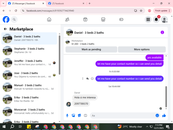Open Jeneffer - 3 beds 2 baths chat

29,63
